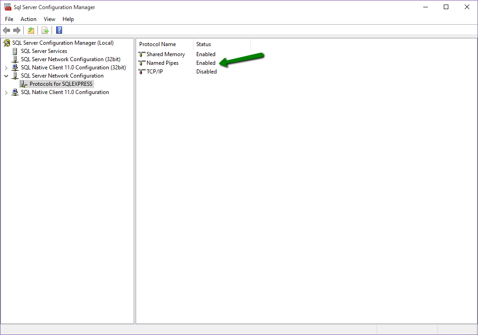
Task: Open the View menu
Action: tap(49, 19)
